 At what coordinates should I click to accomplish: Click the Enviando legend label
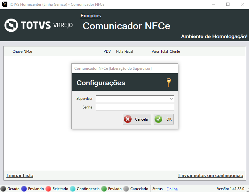(36, 189)
